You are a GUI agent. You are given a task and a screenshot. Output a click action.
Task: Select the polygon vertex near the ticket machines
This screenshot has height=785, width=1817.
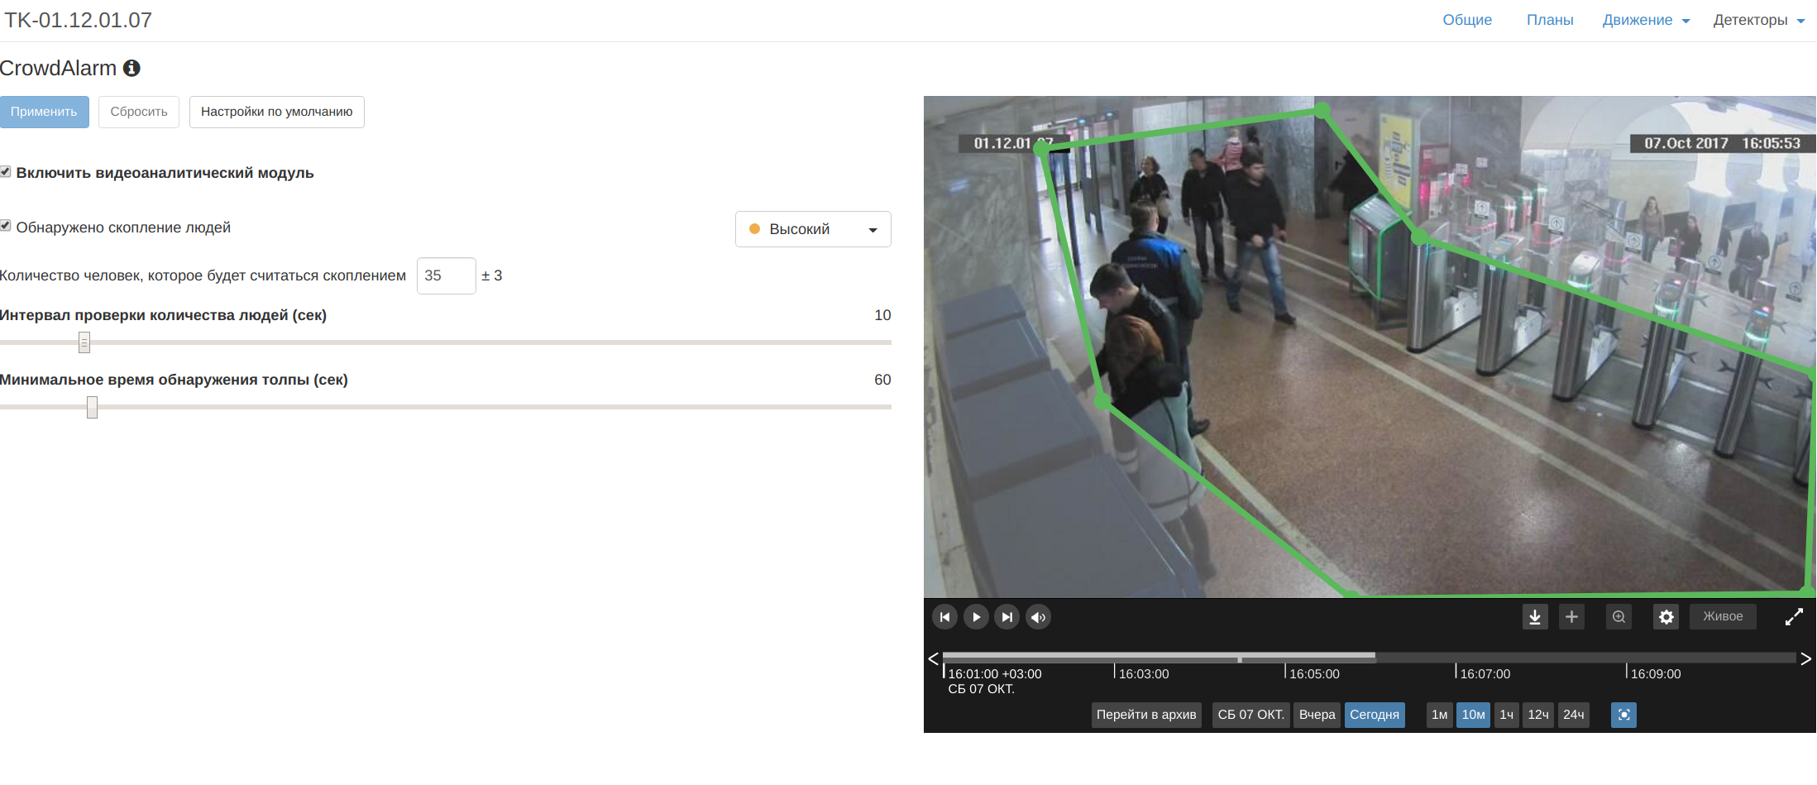(1102, 401)
